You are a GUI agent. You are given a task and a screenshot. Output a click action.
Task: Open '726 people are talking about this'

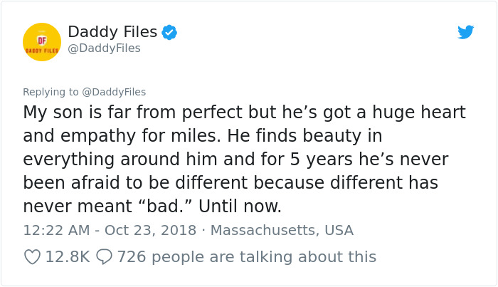pos(246,256)
